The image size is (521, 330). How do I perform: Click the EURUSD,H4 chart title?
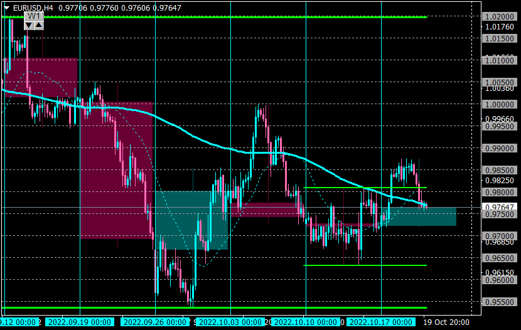pyautogui.click(x=33, y=8)
